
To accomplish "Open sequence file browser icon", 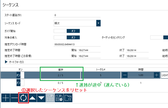I will coord(68,98).
